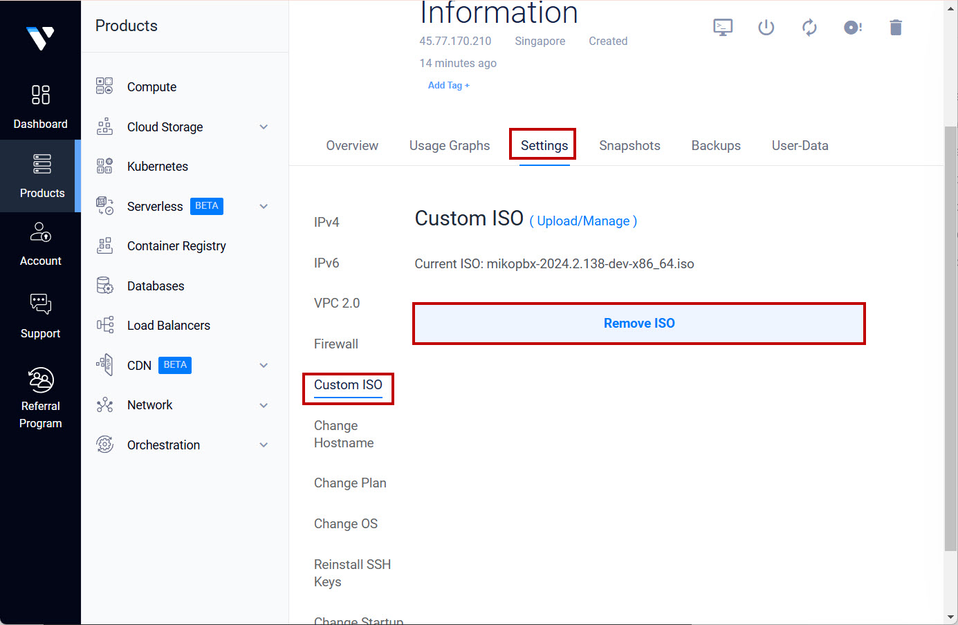
Task: Select Firewall in the settings menu
Action: 336,344
